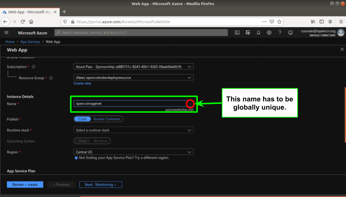346x197 pixels.
Task: Open the Firefox account icon
Action: coord(330,22)
